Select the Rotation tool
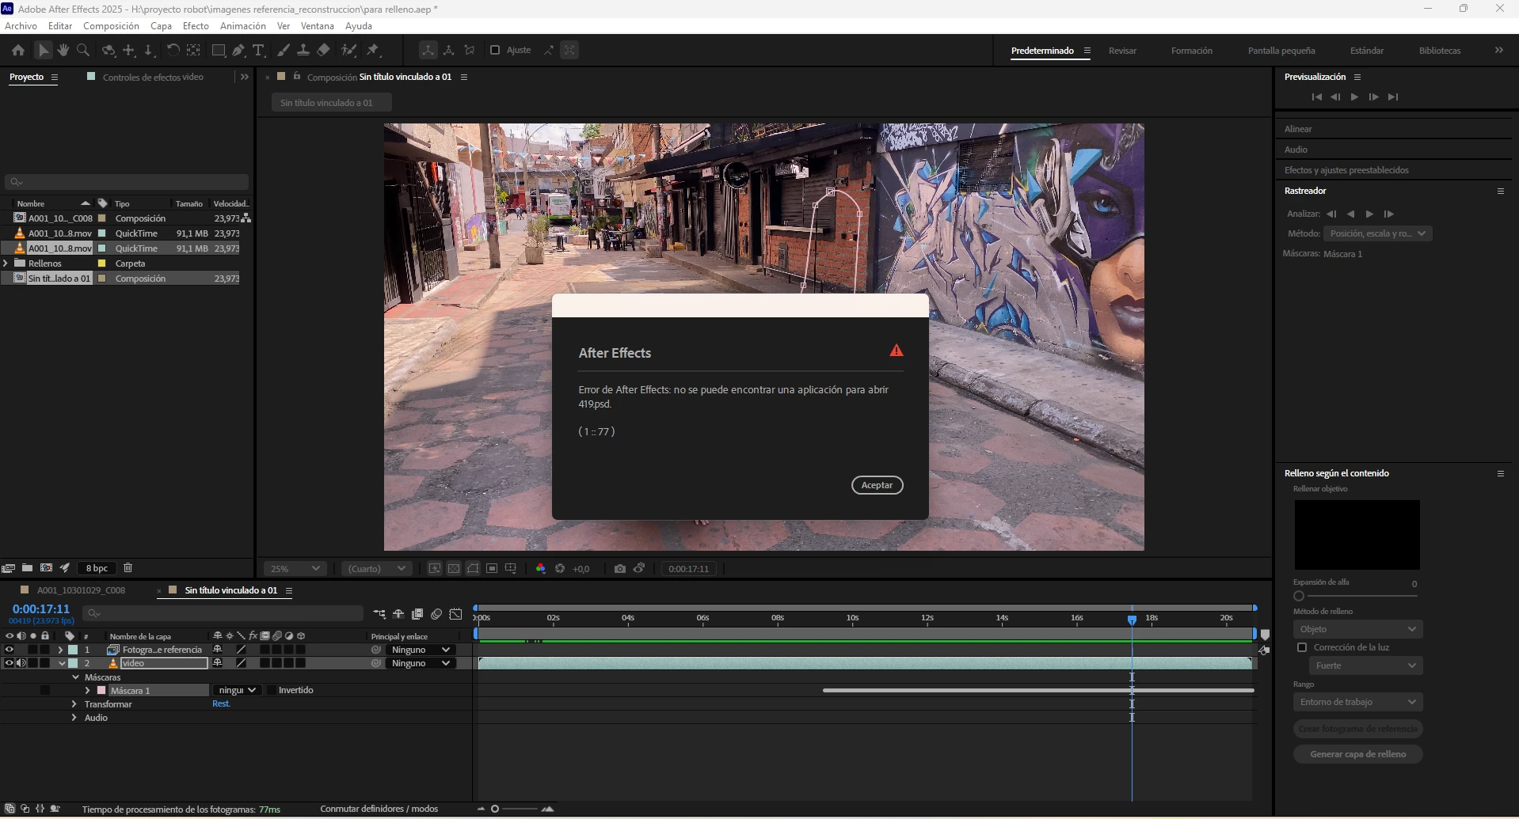 (x=172, y=50)
